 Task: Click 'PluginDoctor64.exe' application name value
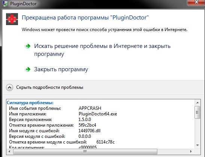pos(98,114)
